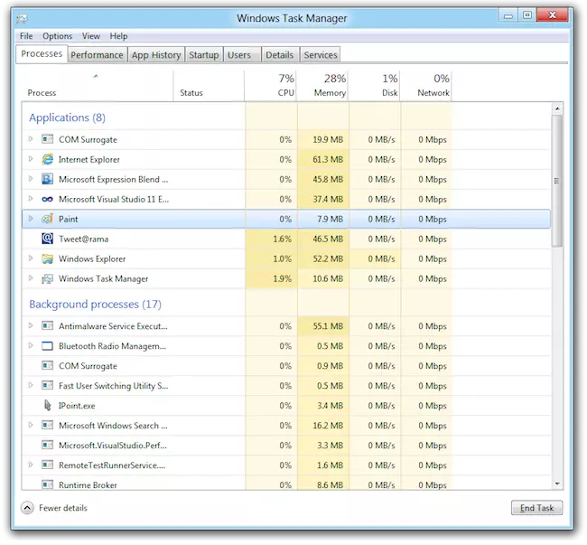The width and height of the screenshot is (587, 545).
Task: Click the RemoteTestRunnerService icon
Action: coord(47,465)
